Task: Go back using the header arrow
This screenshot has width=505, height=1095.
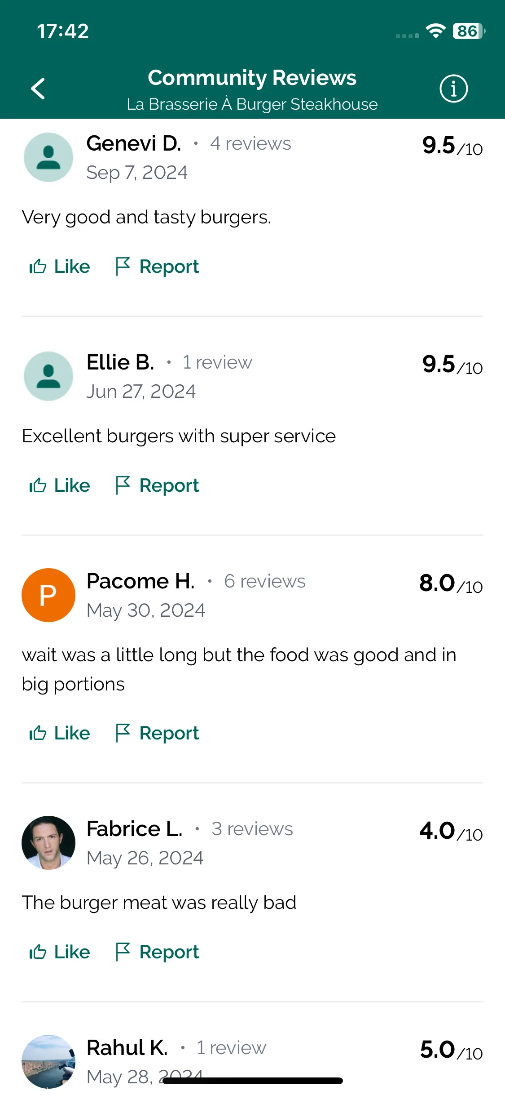Action: [x=38, y=89]
